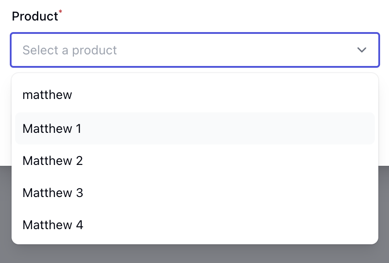
Task: Click the chevron arrow in Product field
Action: pyautogui.click(x=361, y=50)
